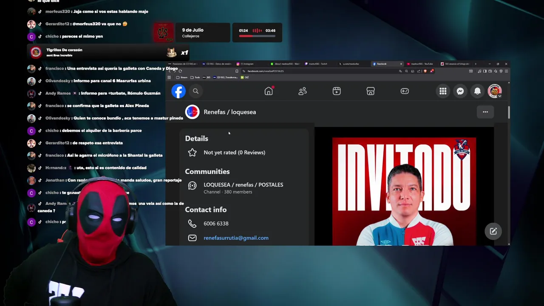The image size is (544, 306).
Task: Click the music note playlist toolbar icon
Action: [479, 71]
